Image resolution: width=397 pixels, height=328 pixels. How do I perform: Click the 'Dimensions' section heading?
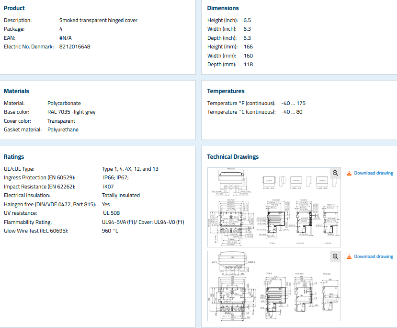point(223,8)
